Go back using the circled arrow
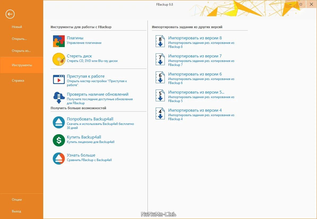 coord(10,14)
